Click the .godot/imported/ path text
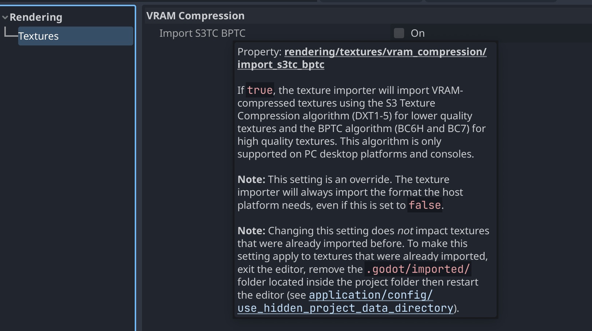This screenshot has height=331, width=592. point(418,269)
